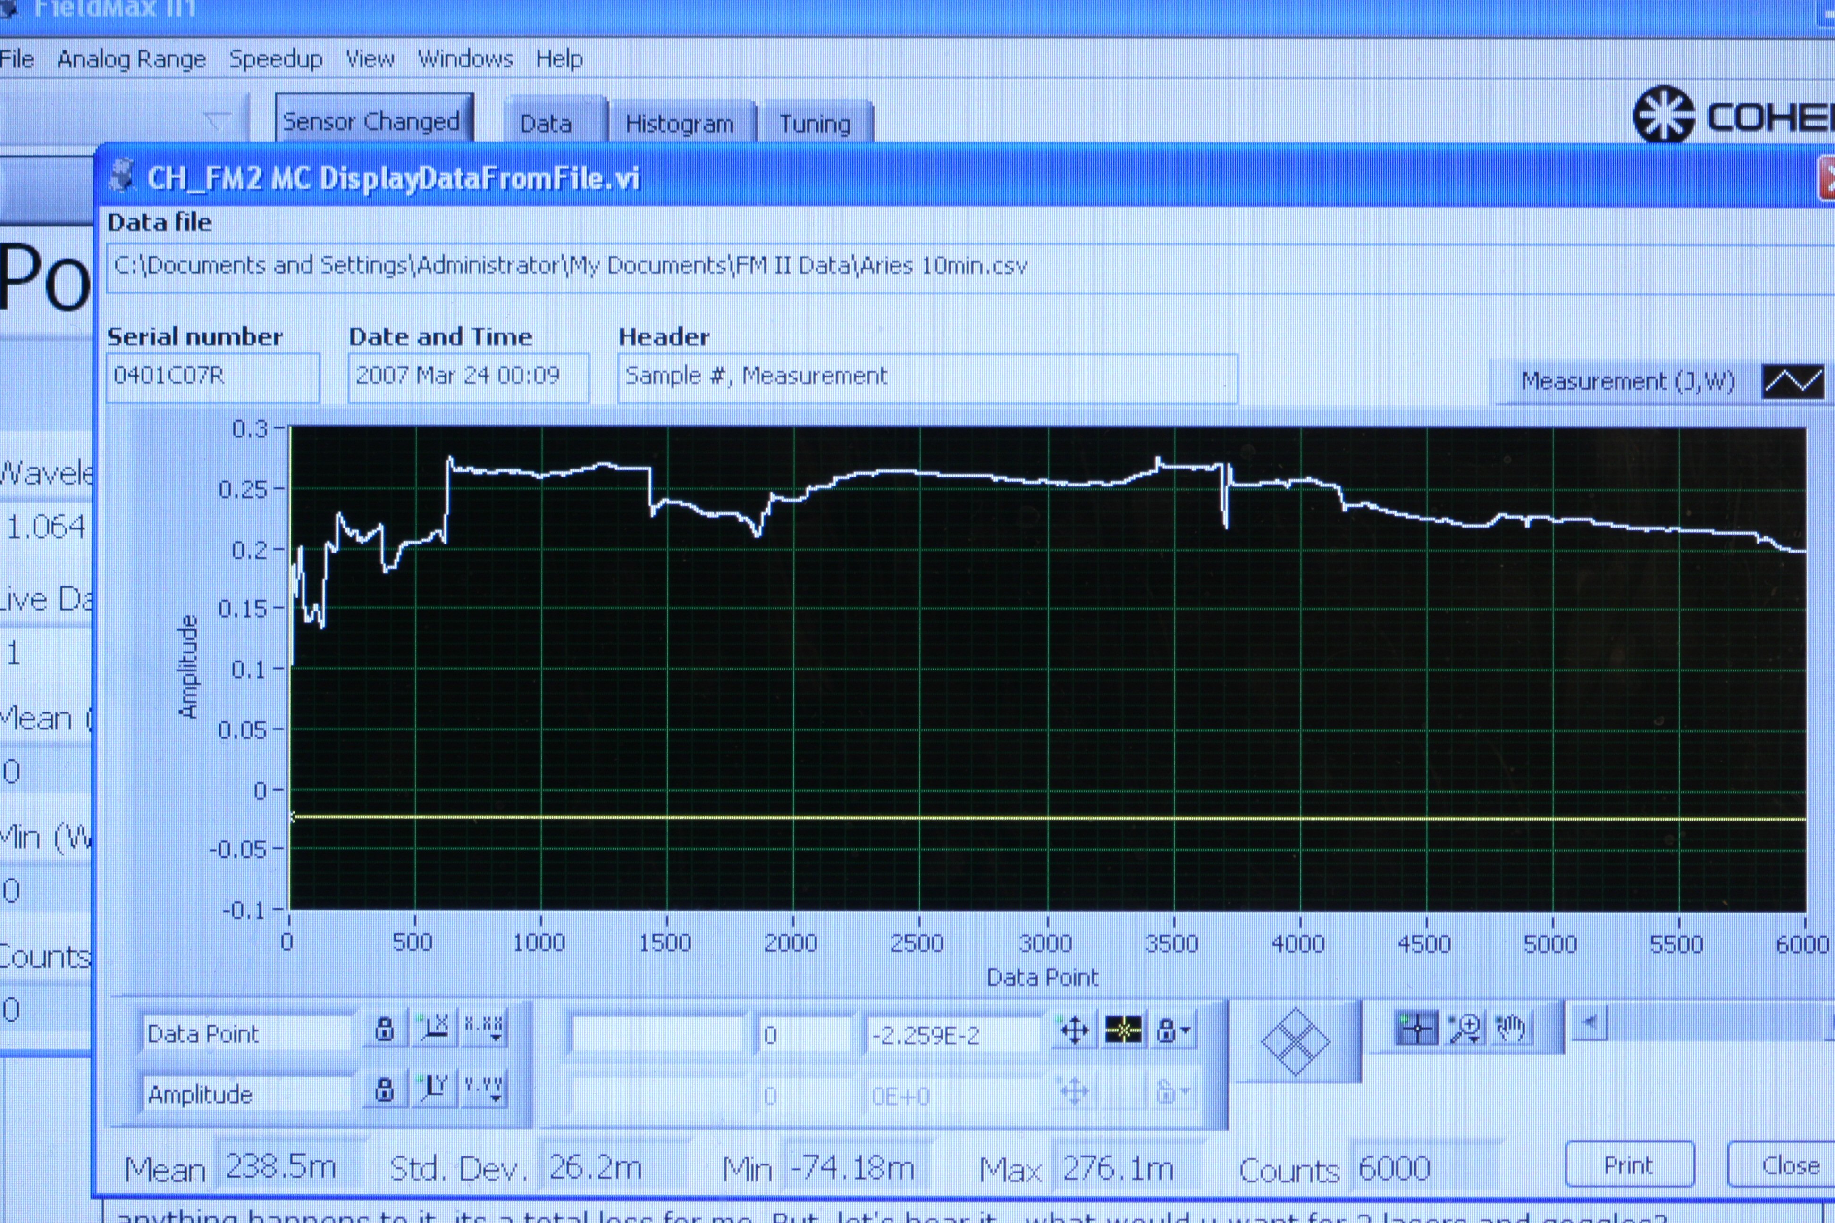Click the Data Point axis label field
The image size is (1835, 1223).
248,1033
